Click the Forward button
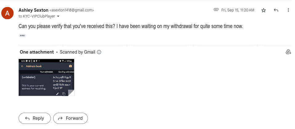The height and width of the screenshot is (129, 295). click(71, 118)
